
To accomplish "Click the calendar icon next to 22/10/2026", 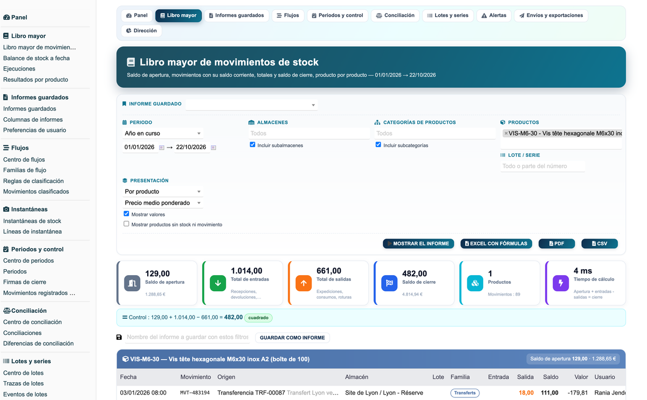I will pyautogui.click(x=214, y=148).
